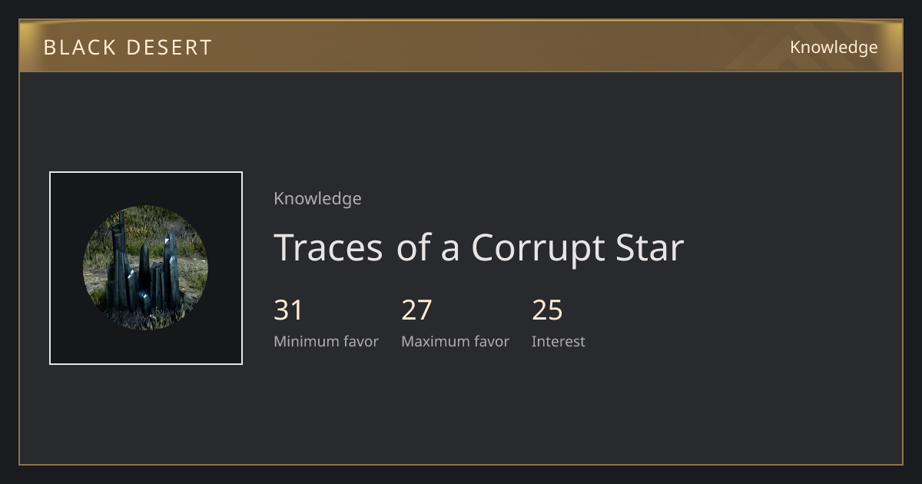Click the Black Desert header title
This screenshot has height=484, width=922.
pos(128,48)
